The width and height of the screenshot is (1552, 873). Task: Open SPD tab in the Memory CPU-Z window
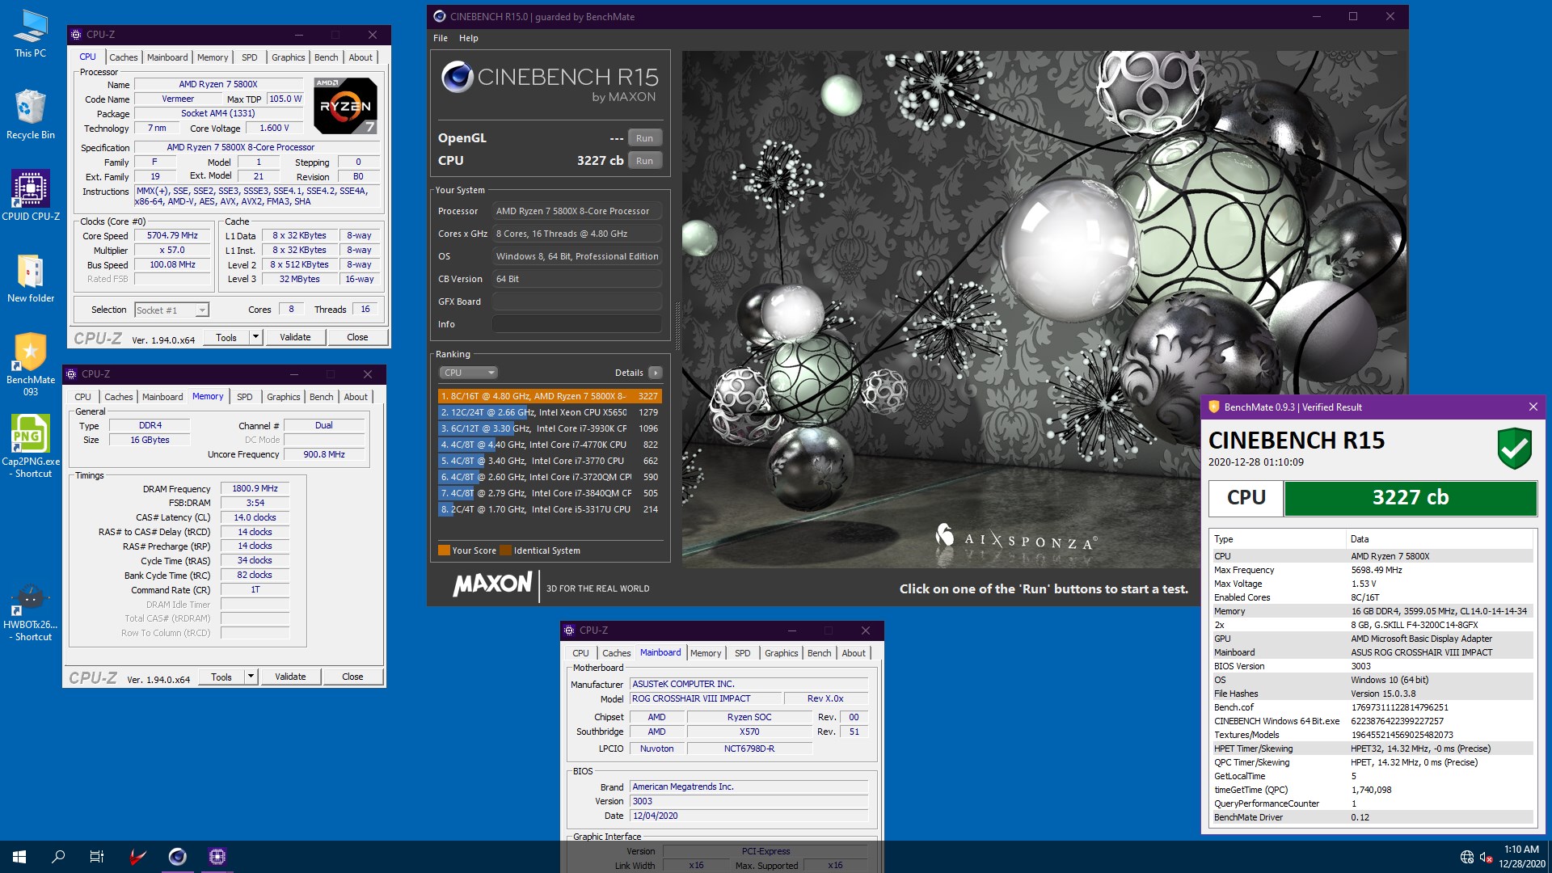tap(245, 397)
